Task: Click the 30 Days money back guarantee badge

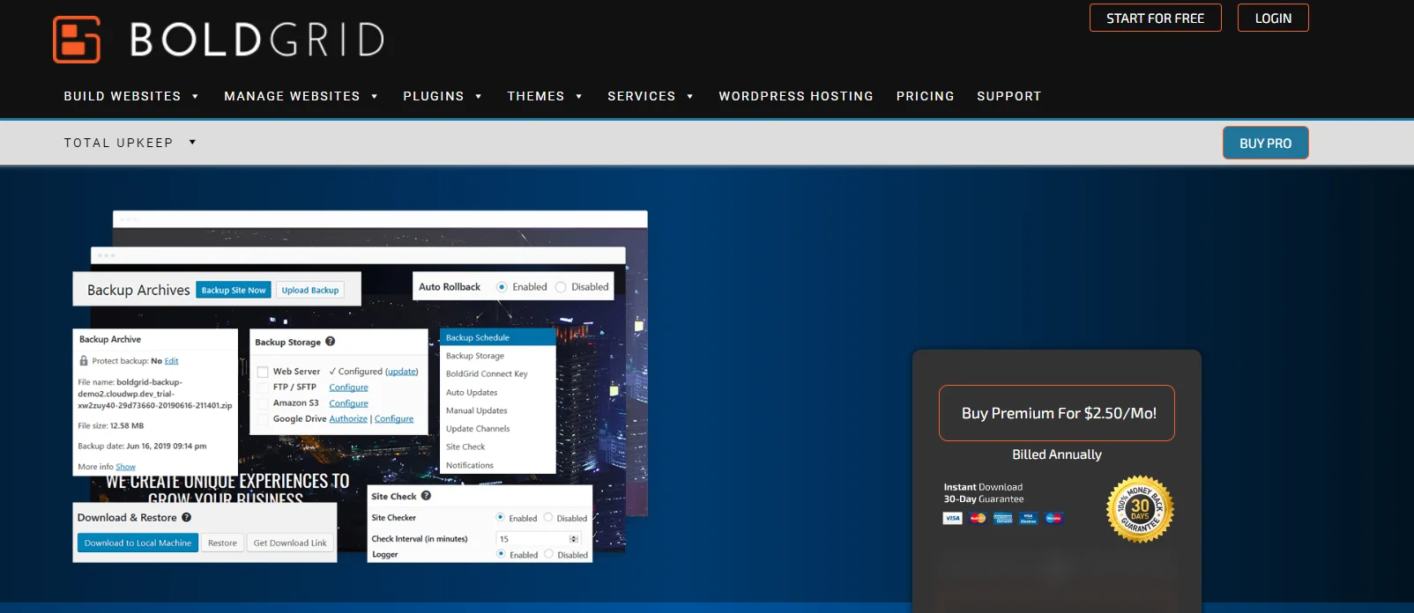Action: [1141, 509]
